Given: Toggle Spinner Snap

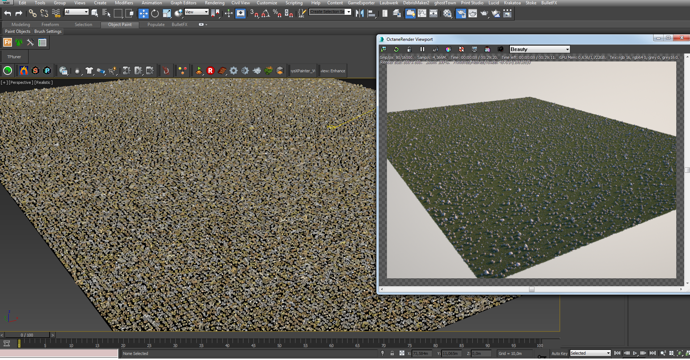Looking at the screenshot, I should click(x=289, y=14).
